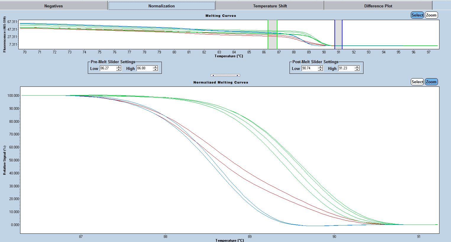Increase Pre-Melt Low with up arrow

119,67
